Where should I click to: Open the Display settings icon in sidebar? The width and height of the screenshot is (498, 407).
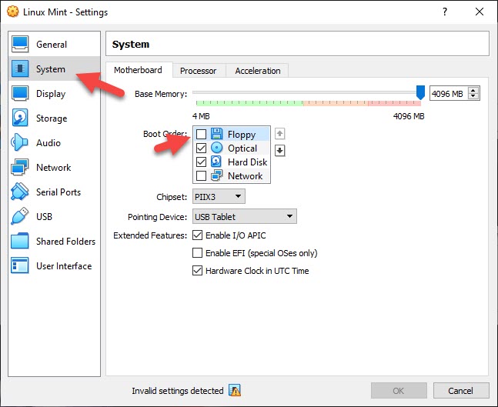pyautogui.click(x=21, y=94)
